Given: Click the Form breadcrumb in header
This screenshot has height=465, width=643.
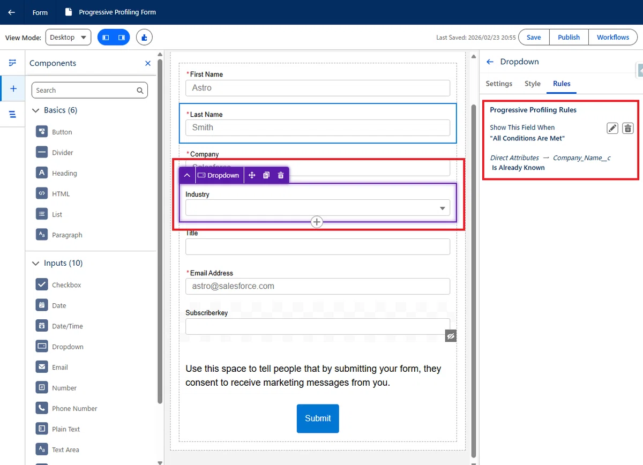Looking at the screenshot, I should (40, 12).
